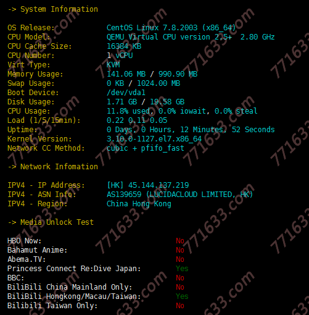Click the kernel version 3.10.0-1127 string
Image resolution: width=309 pixels, height=315 pixels.
[154, 139]
